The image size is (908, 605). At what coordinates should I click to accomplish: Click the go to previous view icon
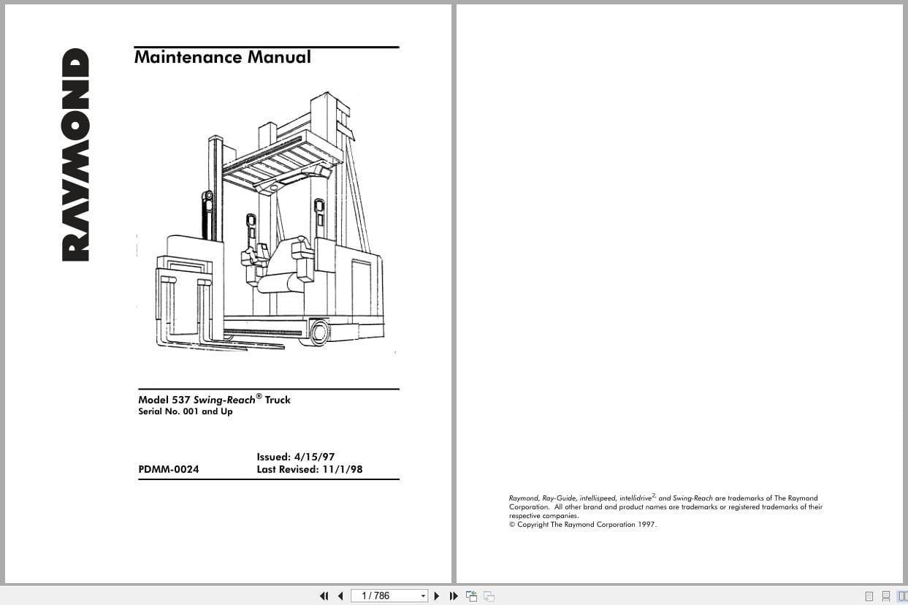coord(472,596)
